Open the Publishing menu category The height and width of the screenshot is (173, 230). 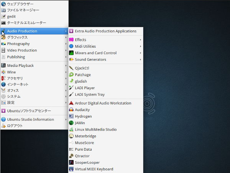click(x=34, y=57)
